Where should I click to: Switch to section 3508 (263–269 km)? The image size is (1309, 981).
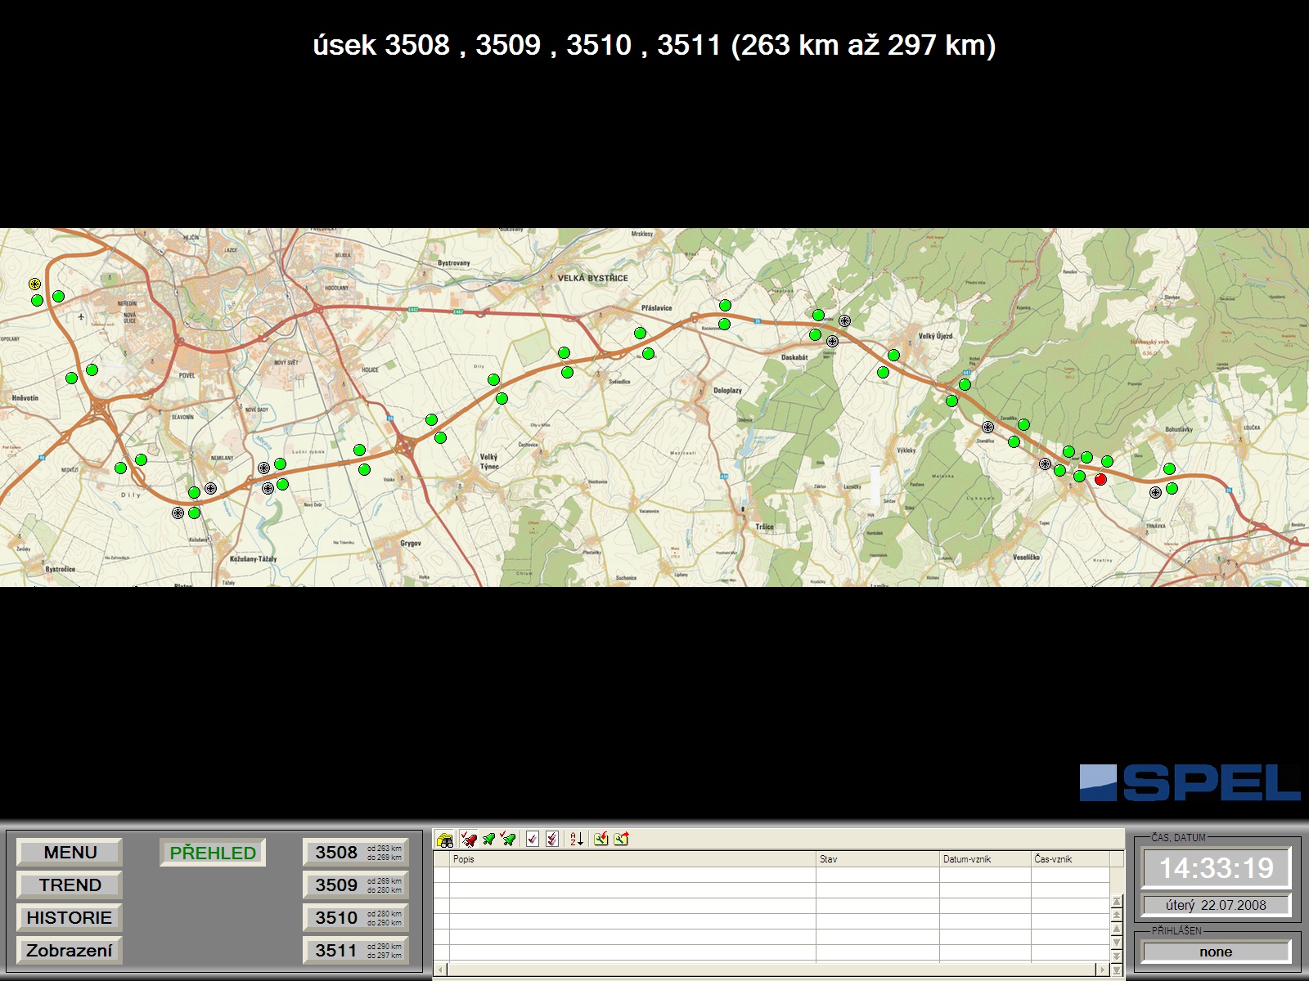pyautogui.click(x=356, y=853)
